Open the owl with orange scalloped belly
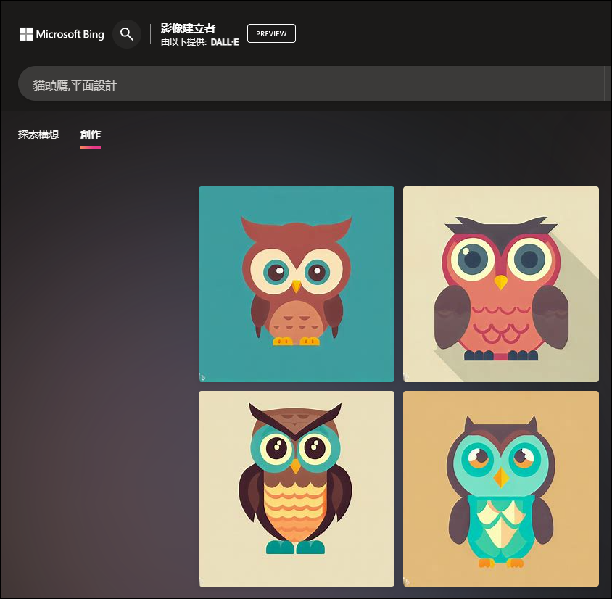The image size is (612, 599). (x=297, y=489)
